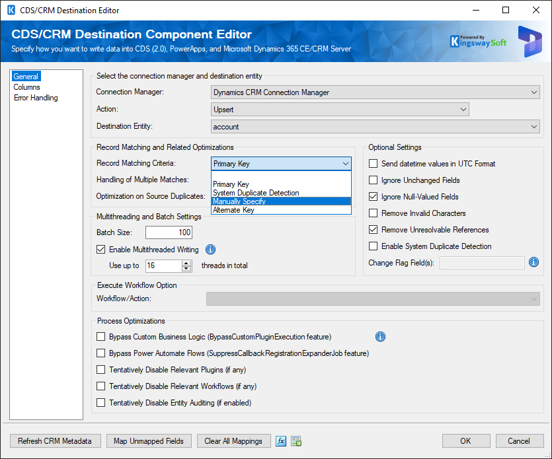Confirm with the OK button

466,441
